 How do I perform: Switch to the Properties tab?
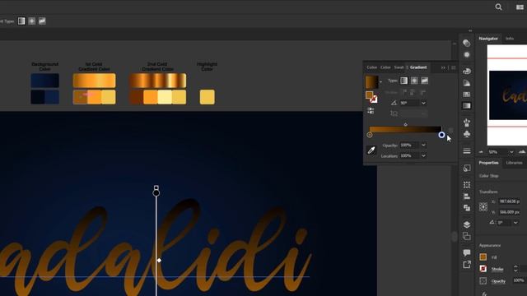(x=488, y=163)
